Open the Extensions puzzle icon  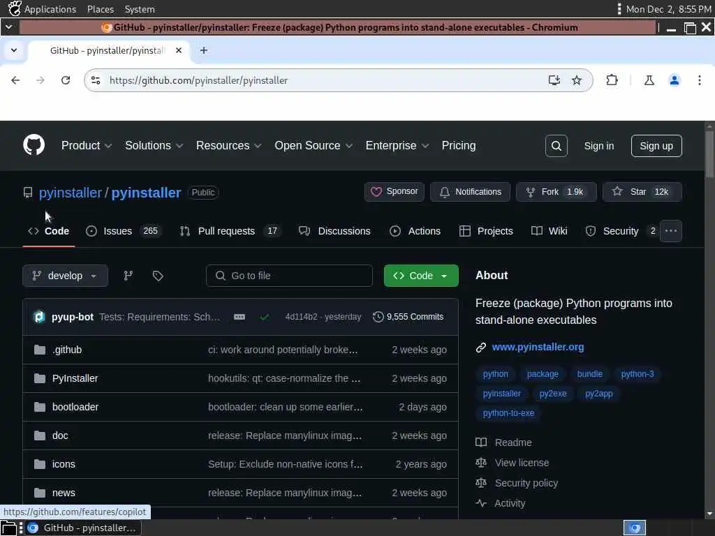[612, 80]
